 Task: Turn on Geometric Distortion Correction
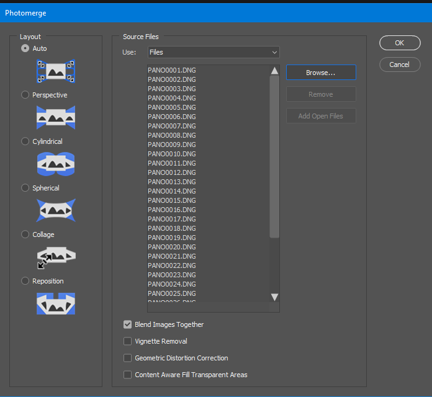pos(128,358)
